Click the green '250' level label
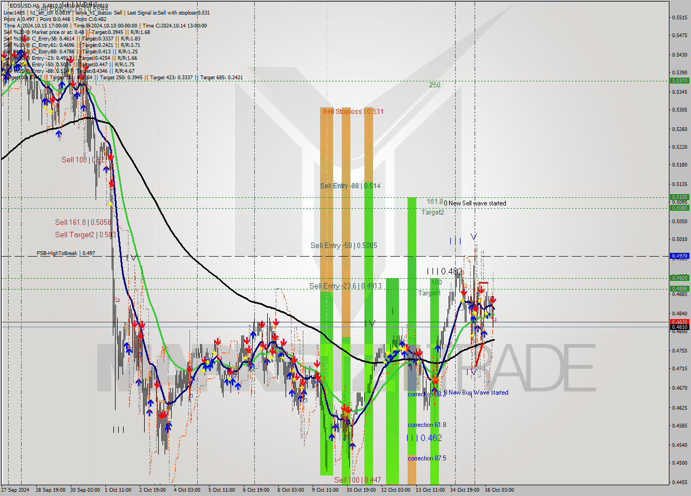The height and width of the screenshot is (496, 691). [x=435, y=85]
